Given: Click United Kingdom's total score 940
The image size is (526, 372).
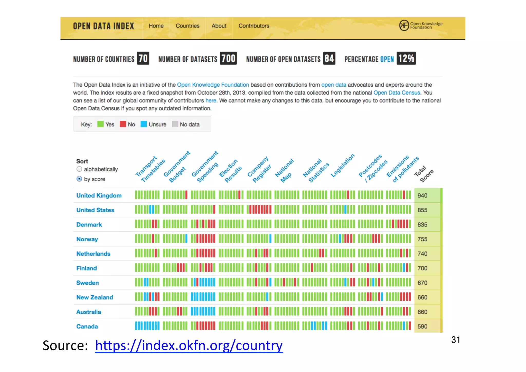Looking at the screenshot, I should 422,195.
